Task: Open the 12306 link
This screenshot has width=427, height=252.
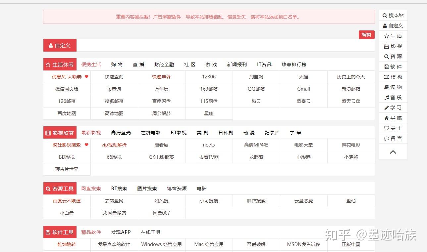Action: (x=209, y=77)
